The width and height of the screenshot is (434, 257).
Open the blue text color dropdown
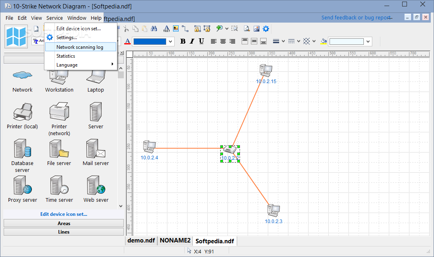click(171, 42)
